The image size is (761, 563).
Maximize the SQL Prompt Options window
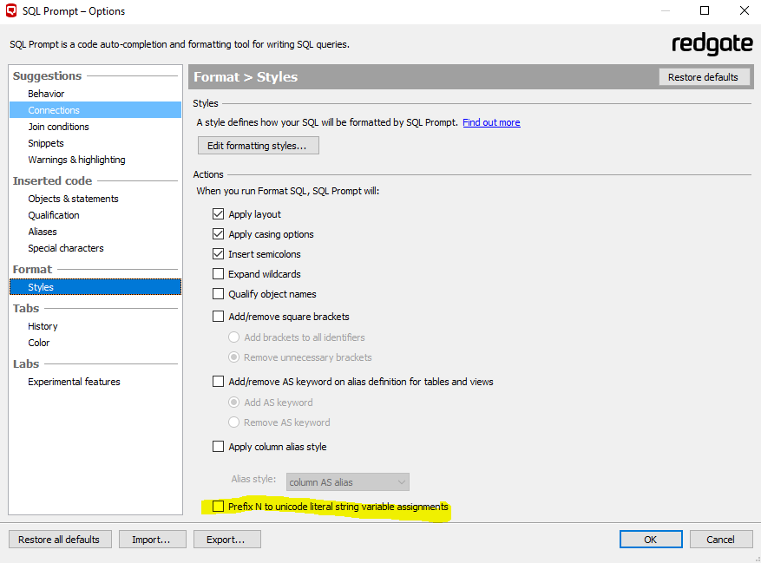705,10
